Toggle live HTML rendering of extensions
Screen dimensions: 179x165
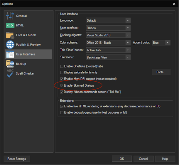(x=62, y=106)
